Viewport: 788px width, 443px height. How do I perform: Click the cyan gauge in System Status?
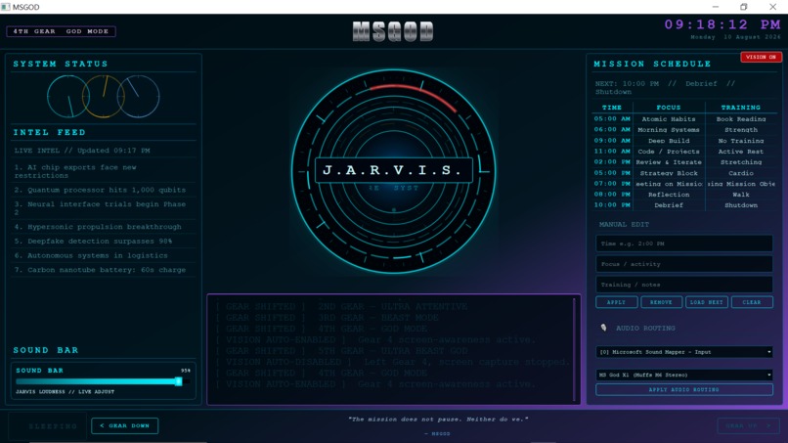click(67, 97)
